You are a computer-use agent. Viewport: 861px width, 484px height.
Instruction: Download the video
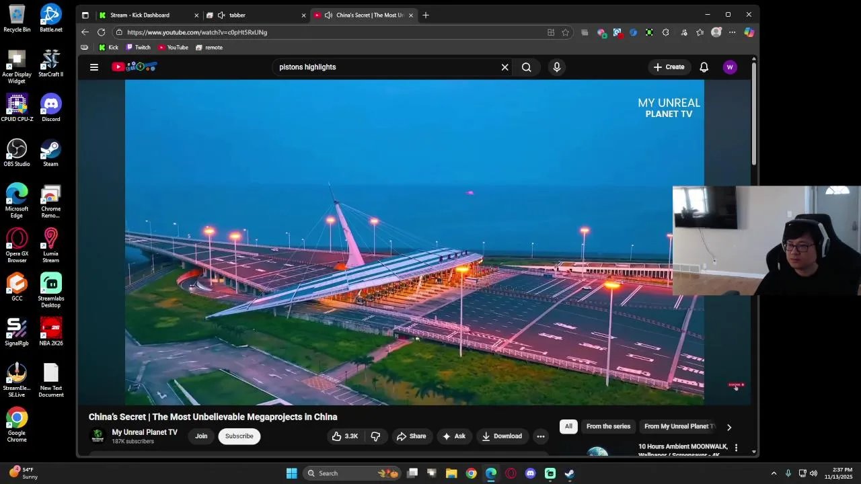[x=502, y=436]
